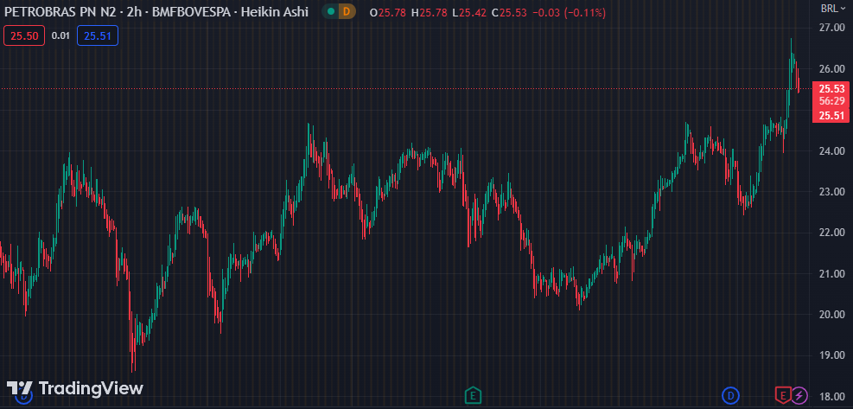The height and width of the screenshot is (409, 853).
Task: Click the 56:29 bar countdown label
Action: click(831, 101)
